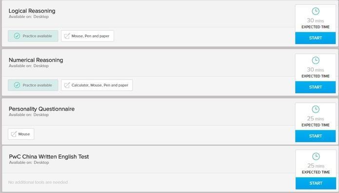Screen dimensions: 339x193
Task: Click Numerical Reasoning practice checkmark icon
Action: (17, 85)
